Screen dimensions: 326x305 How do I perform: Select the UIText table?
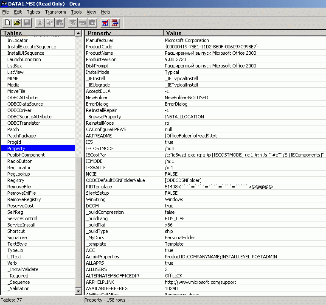(14, 257)
